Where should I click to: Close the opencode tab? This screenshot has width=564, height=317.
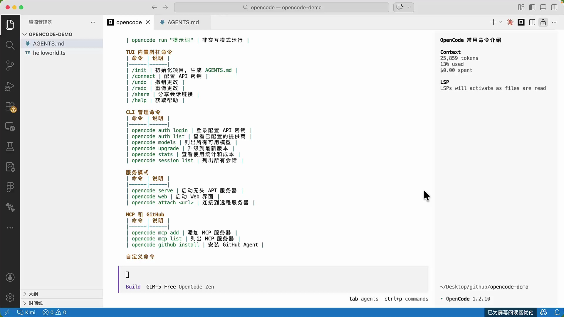click(x=148, y=22)
